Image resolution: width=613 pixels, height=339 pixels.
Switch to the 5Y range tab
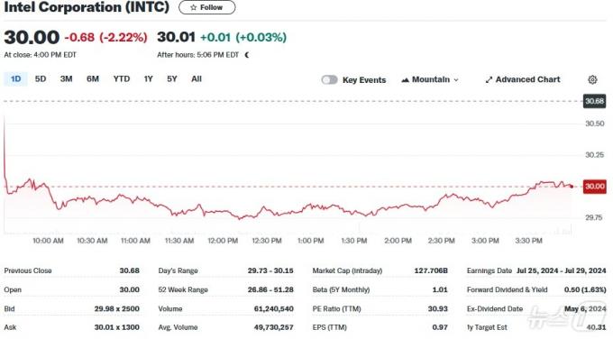pos(172,79)
